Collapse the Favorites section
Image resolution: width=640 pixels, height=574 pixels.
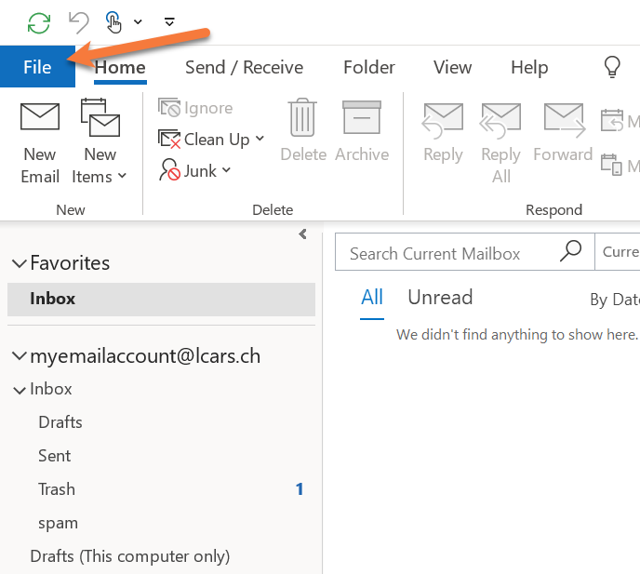point(19,263)
